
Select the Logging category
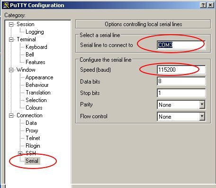(x=35, y=32)
